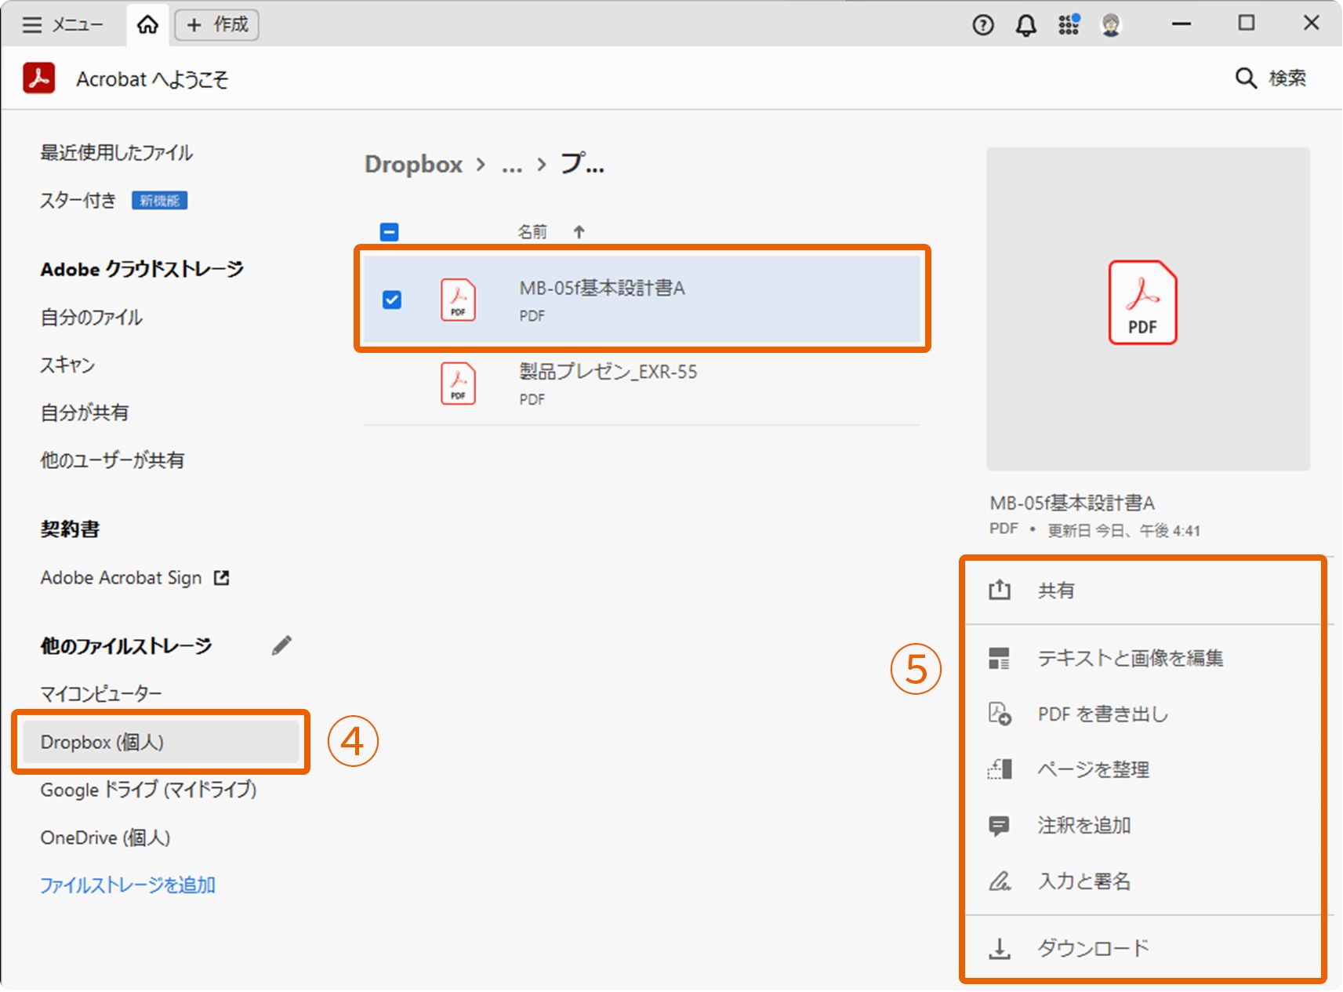Click the 注釈を追加 comment icon
1343x992 pixels.
tap(999, 826)
